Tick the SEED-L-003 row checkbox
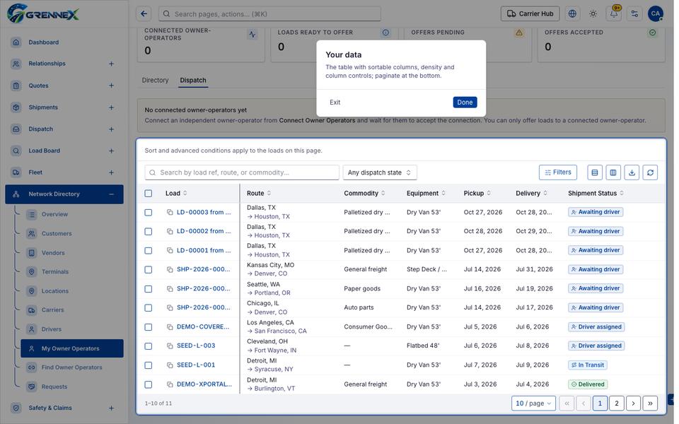This screenshot has width=679, height=424. pyautogui.click(x=149, y=346)
